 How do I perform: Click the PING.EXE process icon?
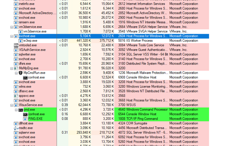pos(25,119)
